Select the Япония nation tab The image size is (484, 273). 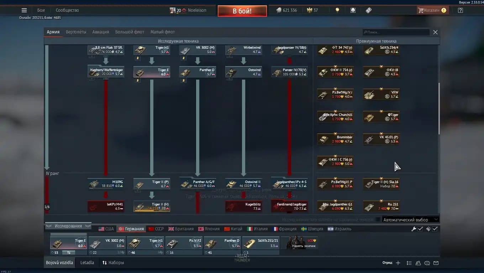tap(209, 229)
